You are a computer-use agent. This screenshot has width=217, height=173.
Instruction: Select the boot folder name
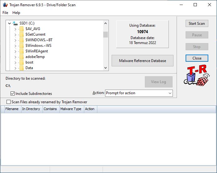point(29,62)
